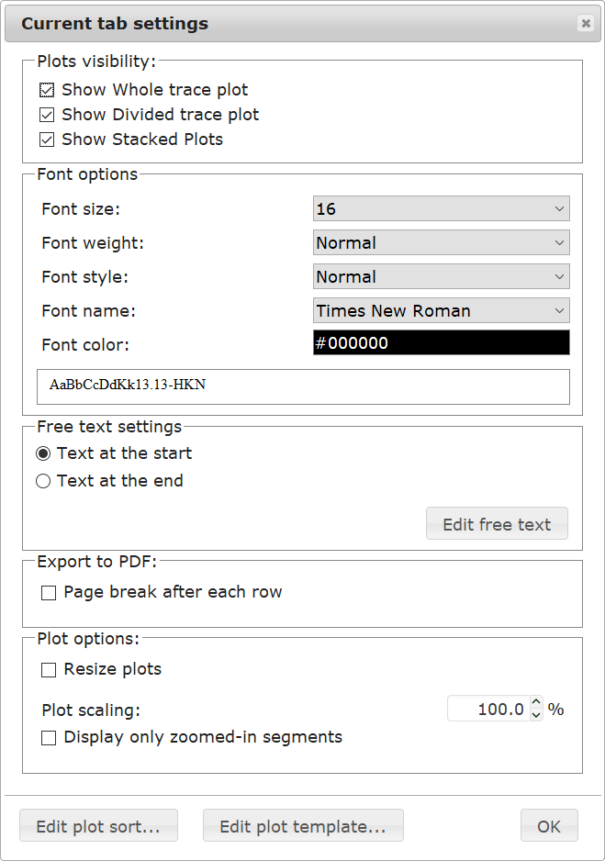Open Edit plot sort dialog
Screen dimensions: 605x861
99,826
